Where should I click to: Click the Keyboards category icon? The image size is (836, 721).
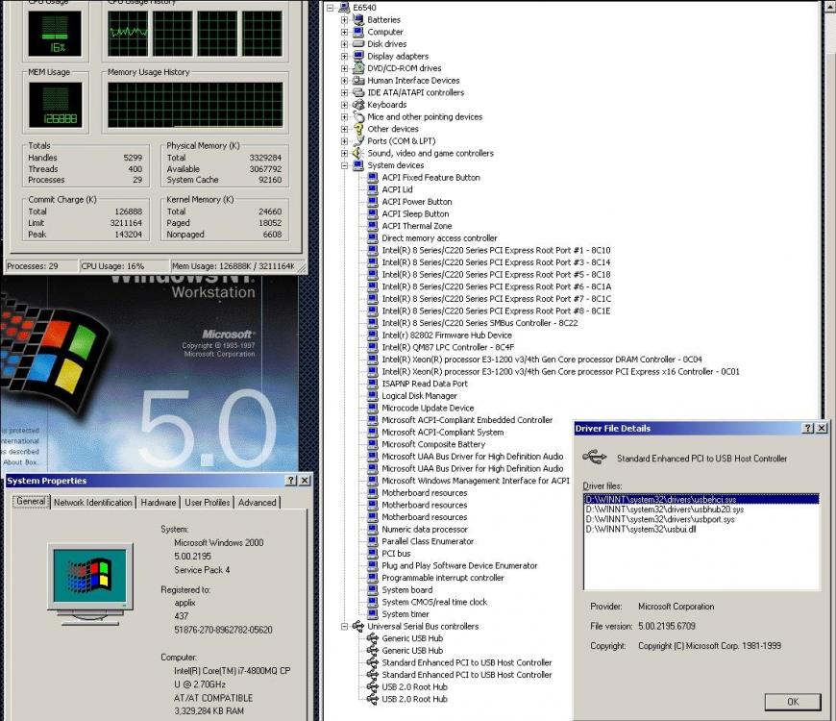358,105
